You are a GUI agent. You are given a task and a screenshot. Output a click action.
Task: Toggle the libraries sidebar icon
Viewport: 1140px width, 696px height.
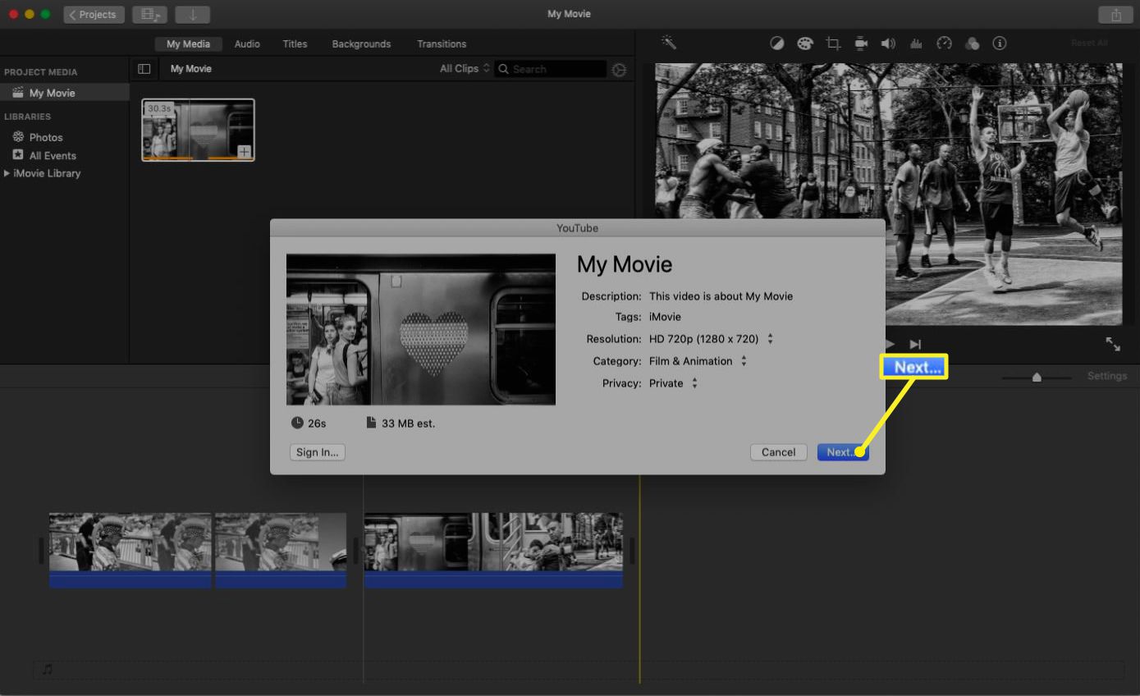click(144, 69)
